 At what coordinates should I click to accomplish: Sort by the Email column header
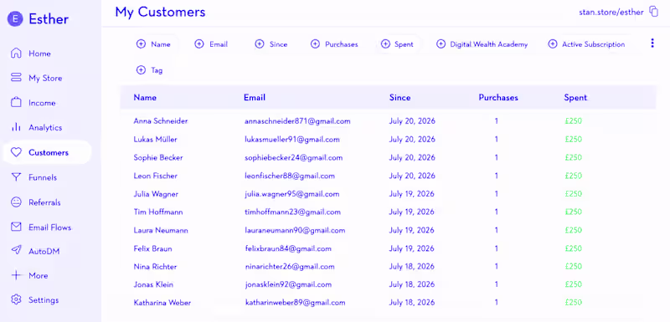click(255, 98)
